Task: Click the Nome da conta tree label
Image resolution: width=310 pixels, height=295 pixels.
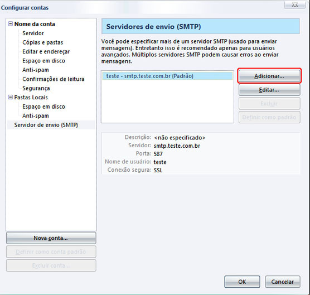Action: (35, 24)
